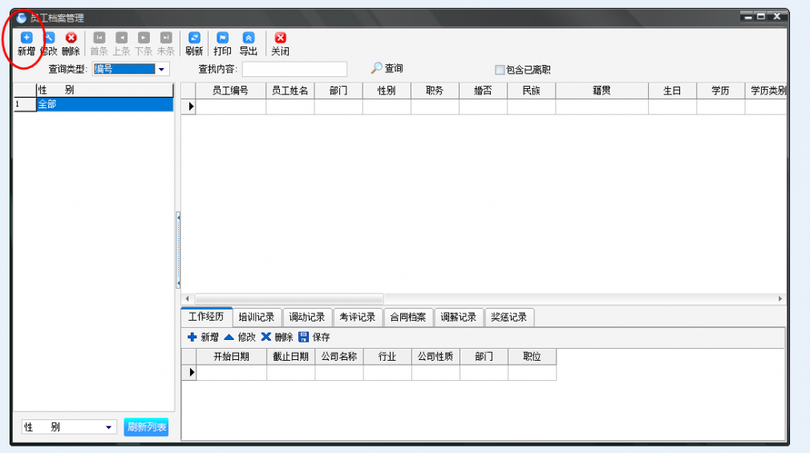This screenshot has height=453, width=810.
Task: Click into the 查找内容 input field
Action: click(294, 69)
